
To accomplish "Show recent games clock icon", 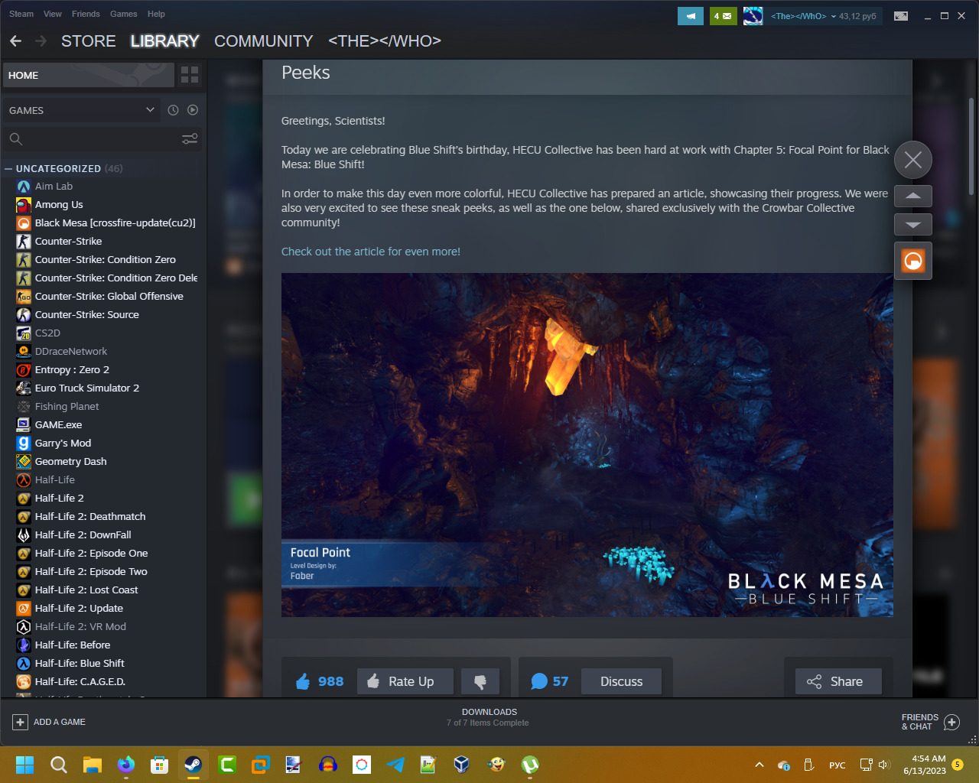I will click(173, 110).
